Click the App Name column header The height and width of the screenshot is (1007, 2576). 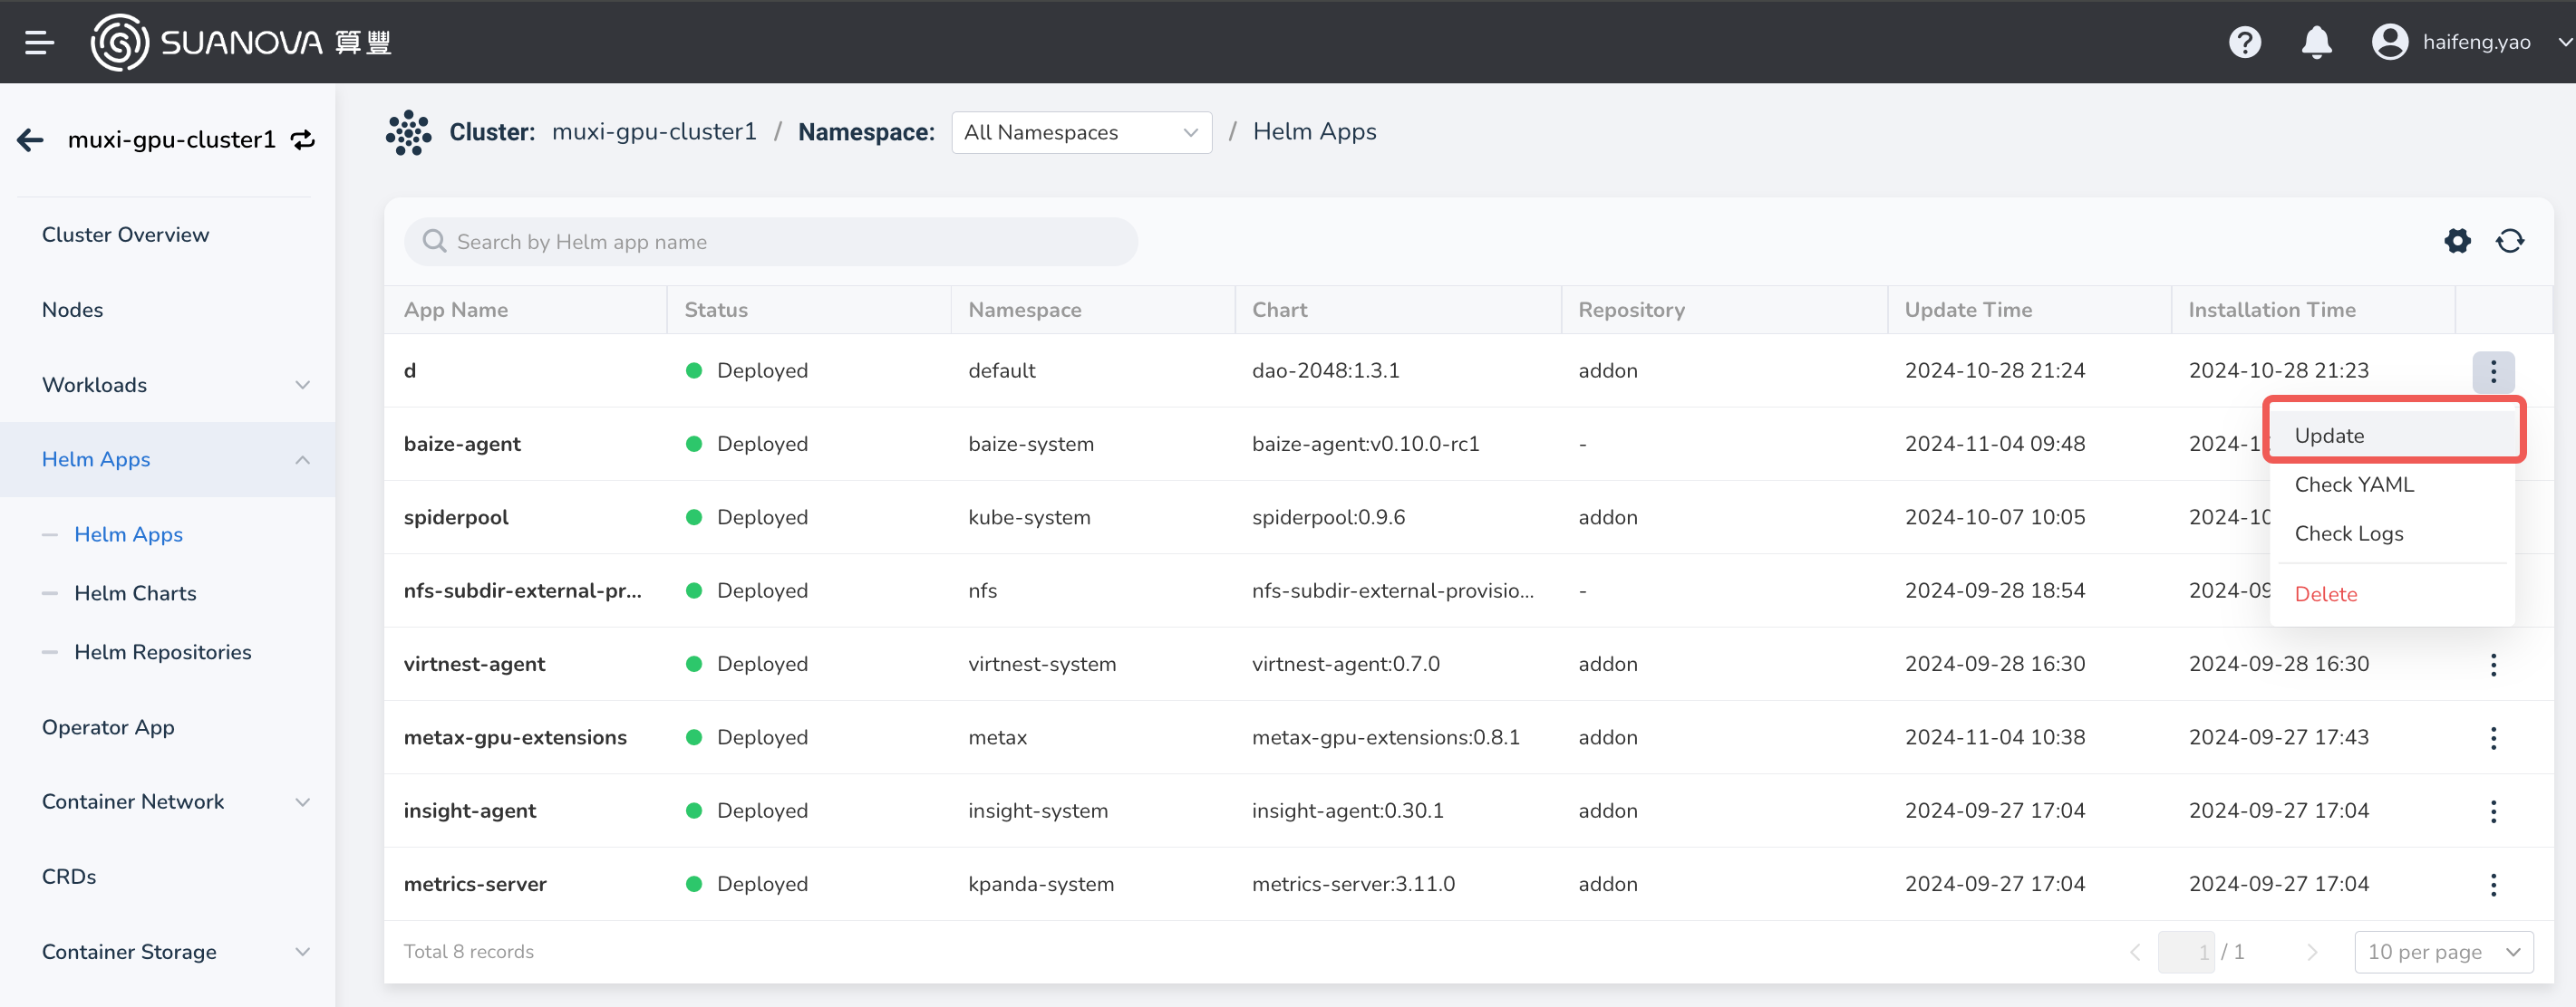[456, 310]
